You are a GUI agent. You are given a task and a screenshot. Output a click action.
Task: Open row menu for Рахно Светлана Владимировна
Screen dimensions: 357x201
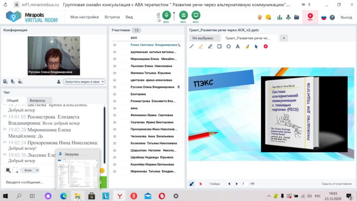coord(115,45)
